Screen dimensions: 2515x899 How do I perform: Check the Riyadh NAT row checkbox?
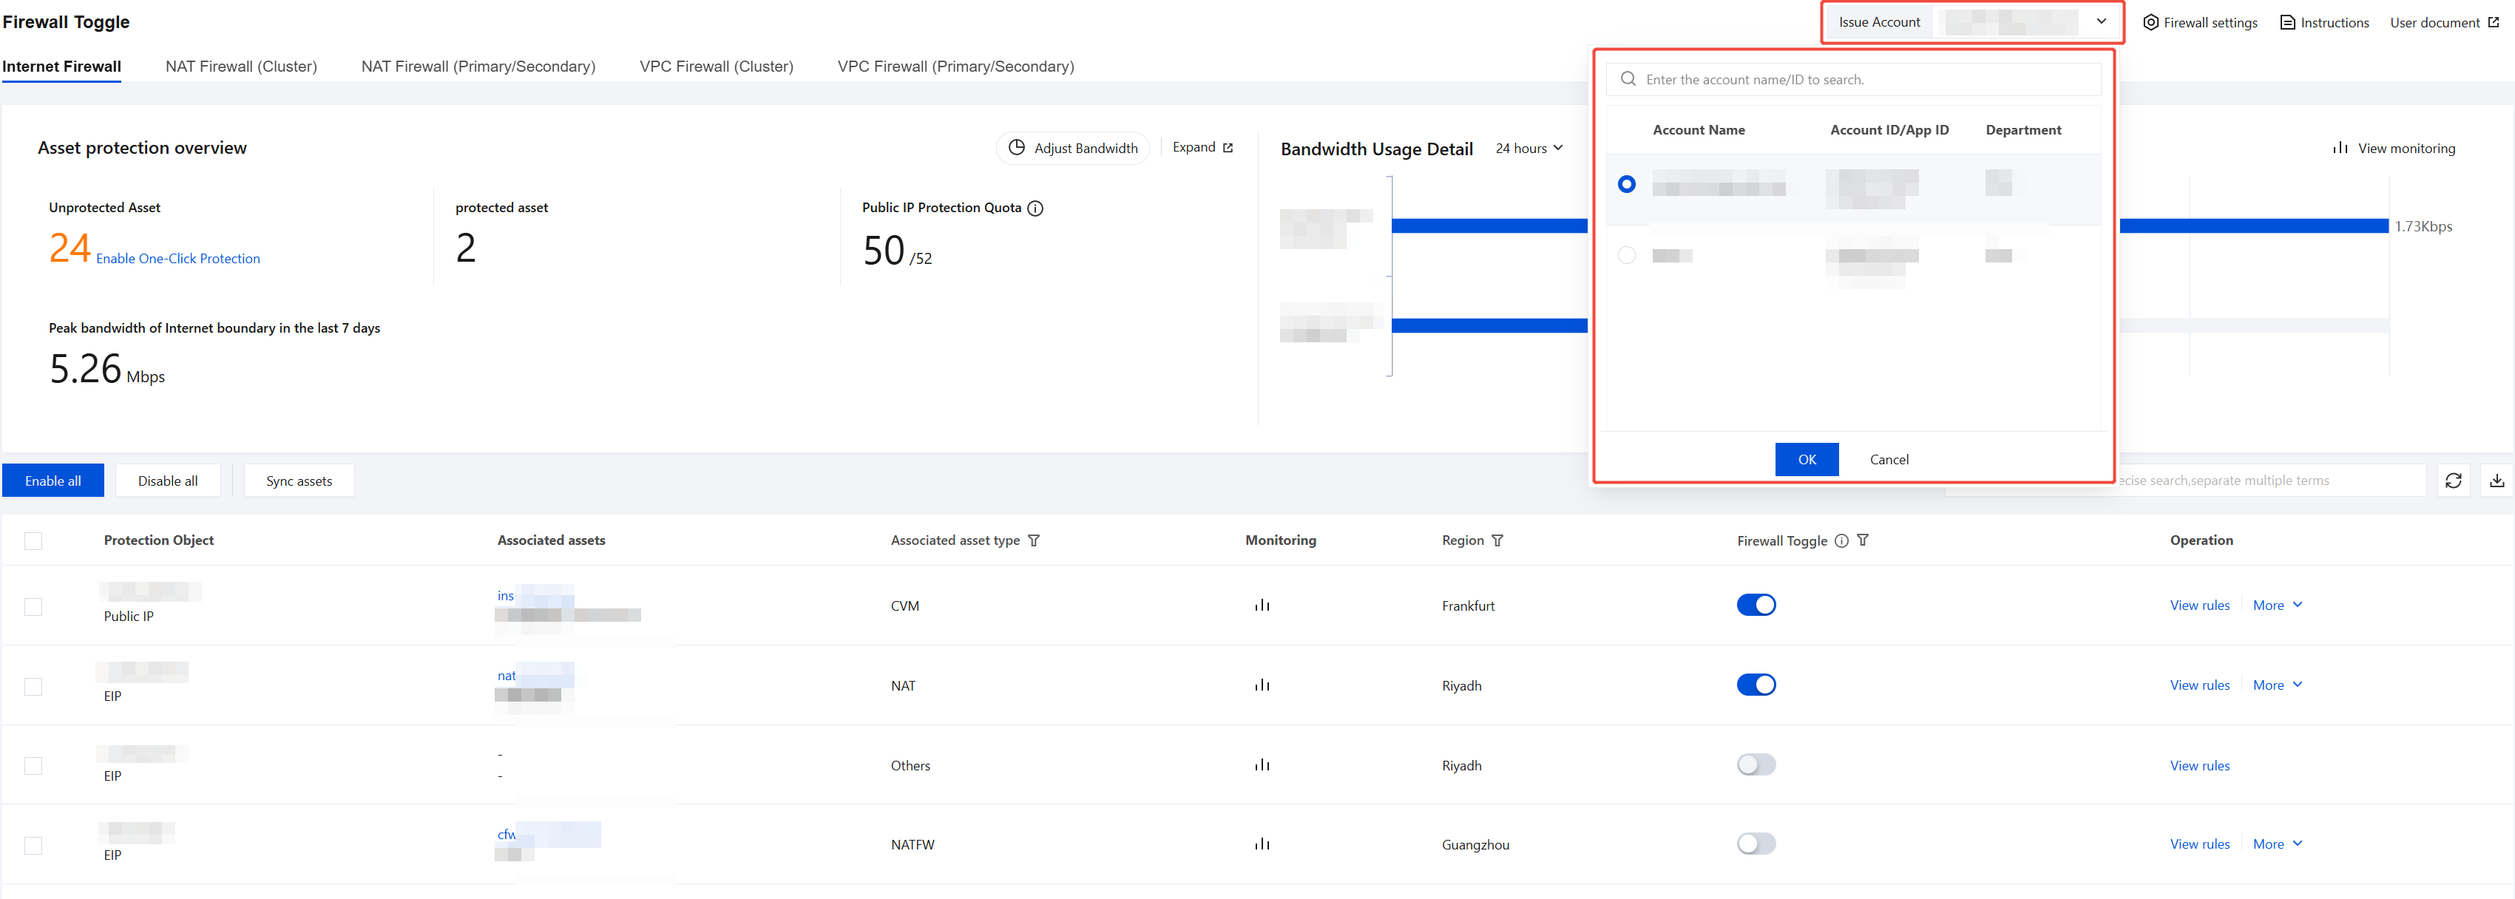click(x=33, y=687)
